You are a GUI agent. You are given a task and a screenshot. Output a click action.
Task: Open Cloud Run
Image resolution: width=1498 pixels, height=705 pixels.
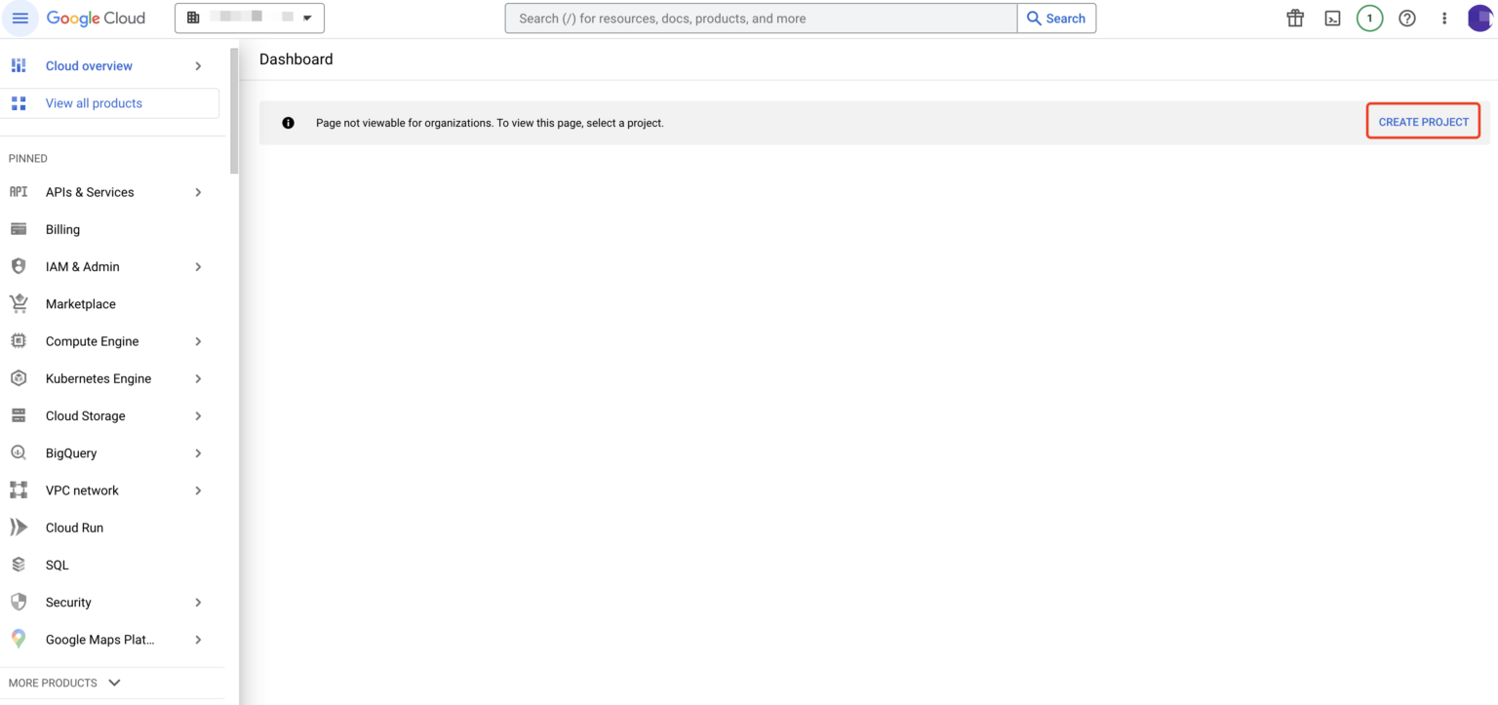pos(75,527)
